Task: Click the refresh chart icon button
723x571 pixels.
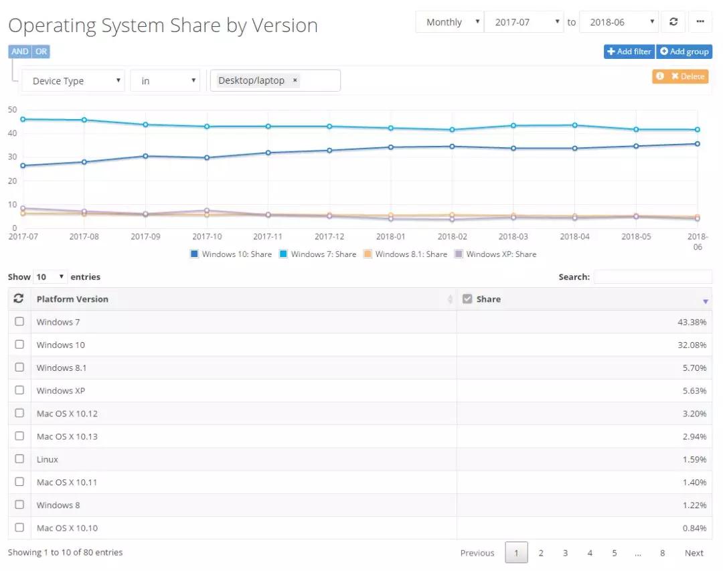Action: (x=673, y=21)
